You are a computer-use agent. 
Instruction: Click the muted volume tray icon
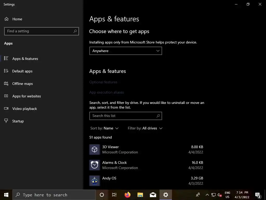220,195
